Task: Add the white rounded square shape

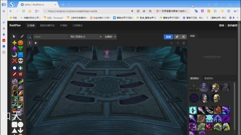Action: [15, 125]
